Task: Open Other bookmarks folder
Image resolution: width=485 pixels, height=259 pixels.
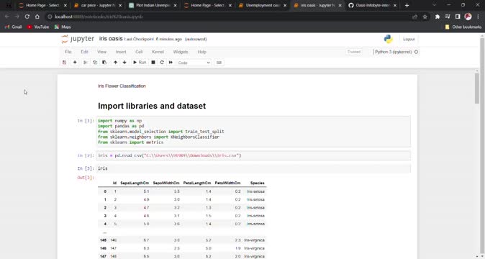Action: [463, 27]
